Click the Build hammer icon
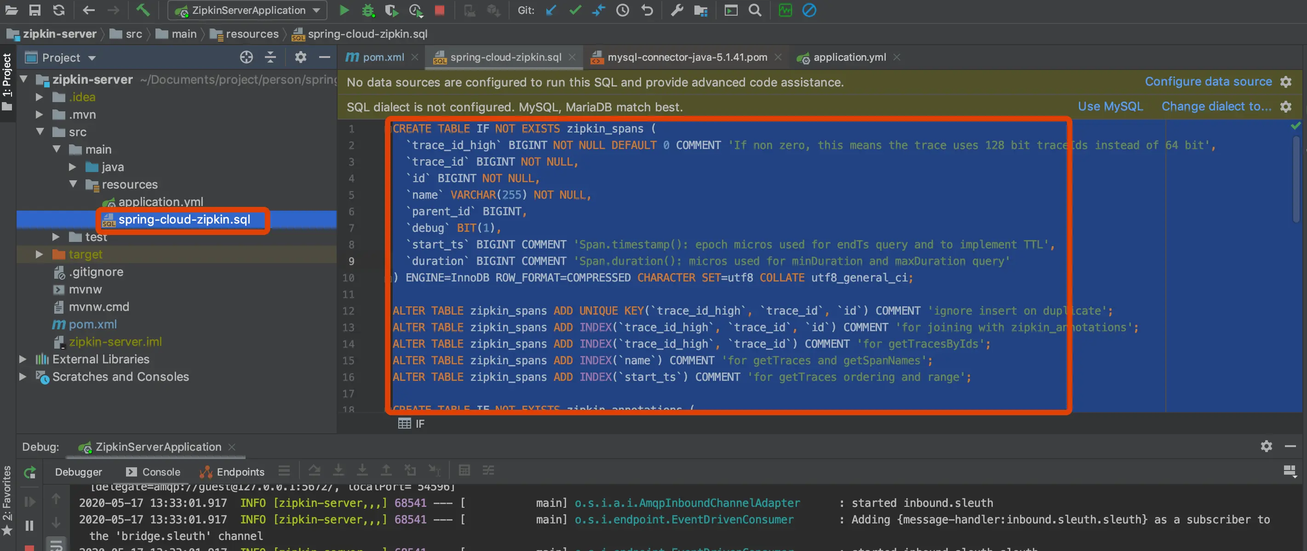The image size is (1307, 551). [143, 10]
